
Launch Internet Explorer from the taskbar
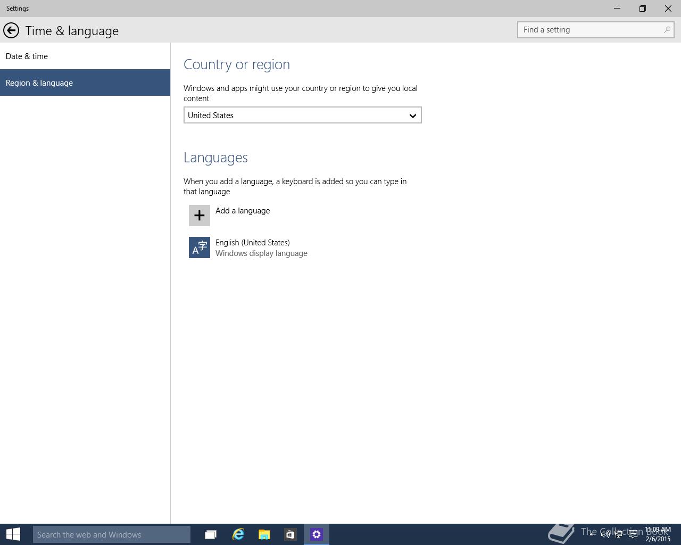(238, 534)
